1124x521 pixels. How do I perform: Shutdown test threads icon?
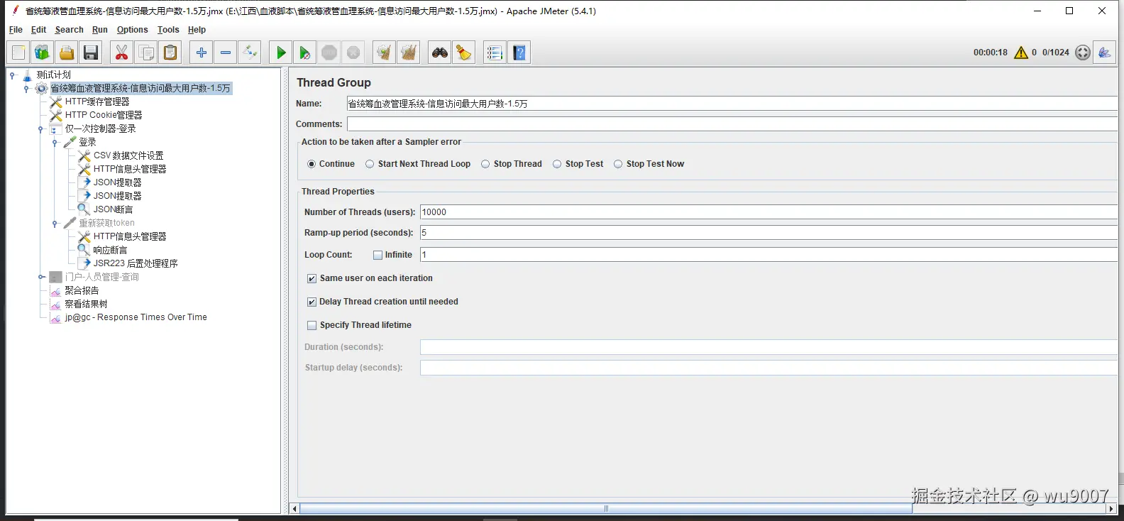(x=353, y=53)
